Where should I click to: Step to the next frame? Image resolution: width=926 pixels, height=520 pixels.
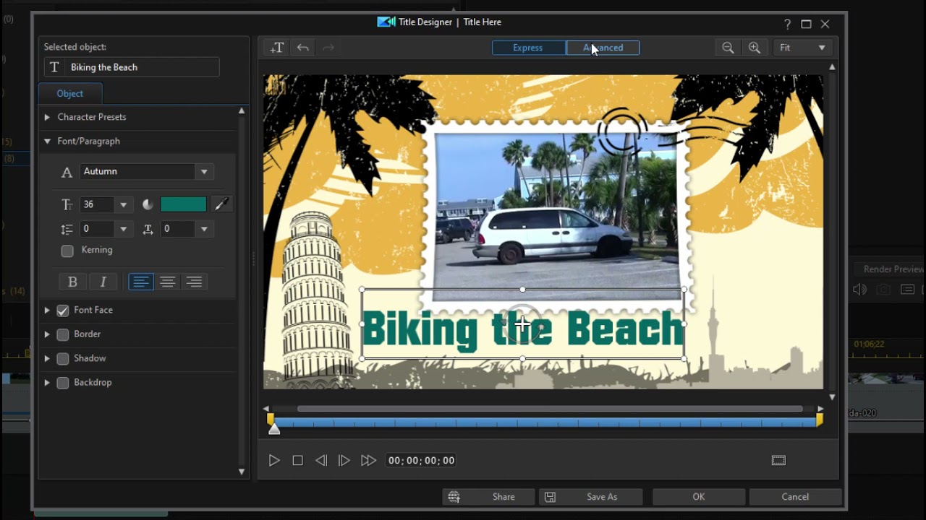click(x=344, y=461)
